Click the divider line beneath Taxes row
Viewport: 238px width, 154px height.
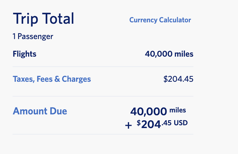[x=103, y=96]
